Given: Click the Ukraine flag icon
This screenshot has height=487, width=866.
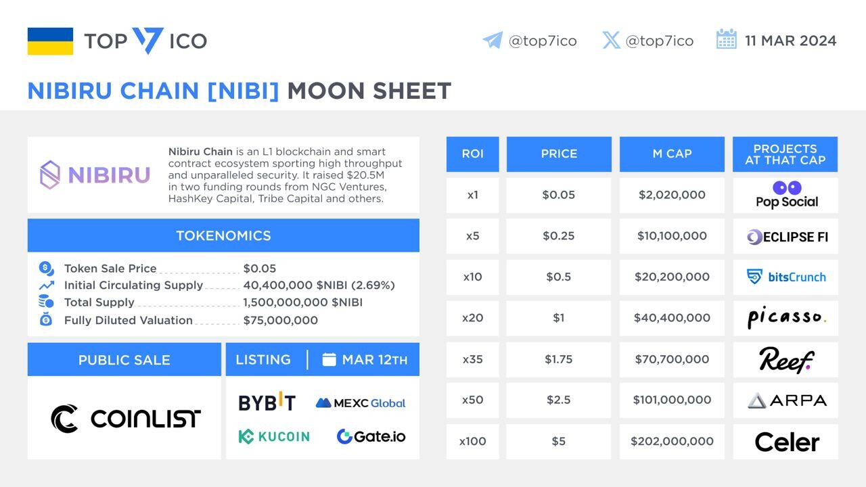Looking at the screenshot, I should 50,41.
